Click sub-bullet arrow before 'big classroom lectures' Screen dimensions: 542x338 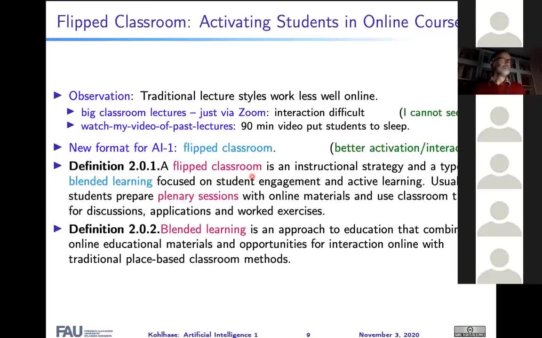point(71,112)
